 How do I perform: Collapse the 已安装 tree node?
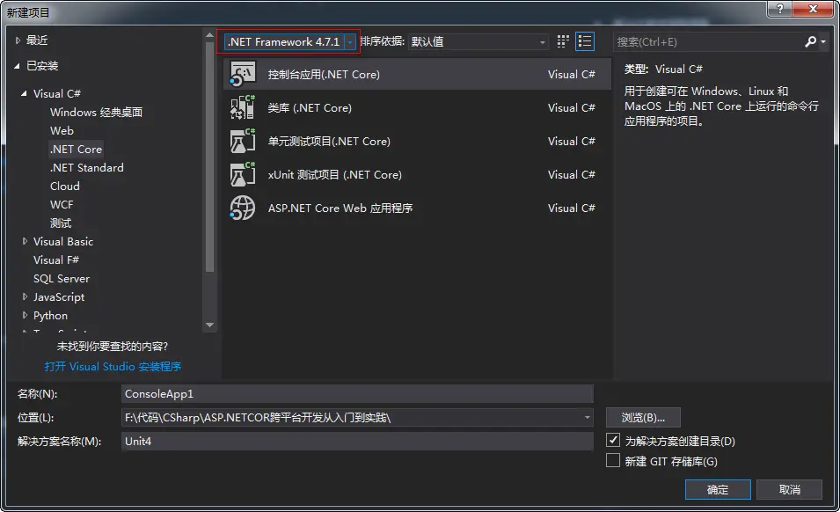click(17, 66)
